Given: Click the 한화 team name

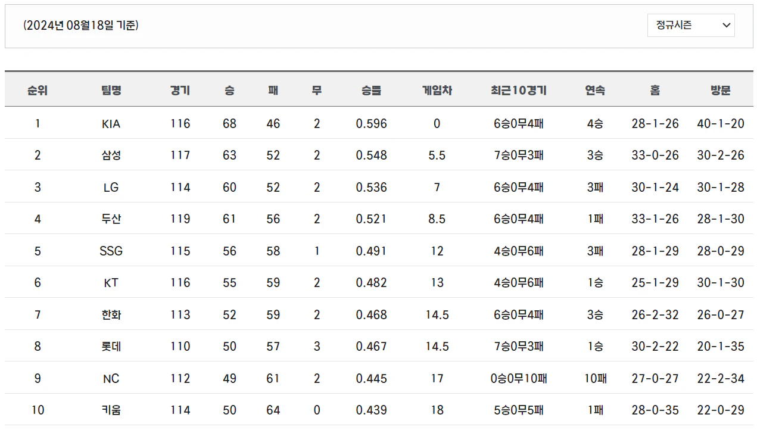Looking at the screenshot, I should 112,314.
